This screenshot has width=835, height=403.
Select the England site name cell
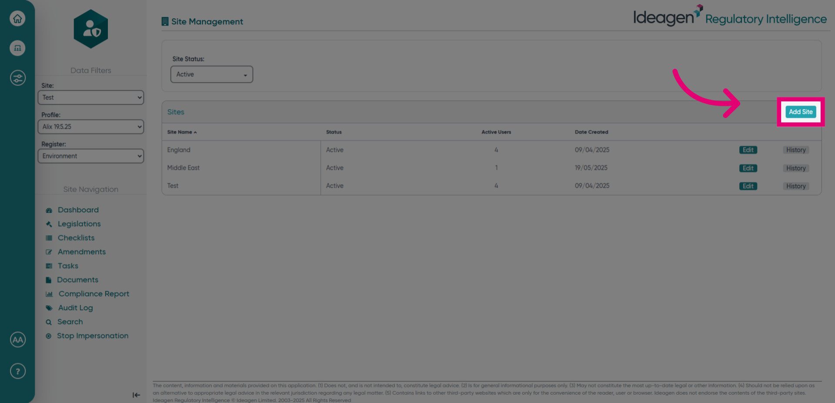pos(179,150)
